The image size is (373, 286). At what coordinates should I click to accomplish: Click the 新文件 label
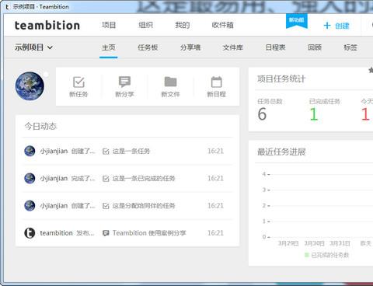click(x=170, y=94)
